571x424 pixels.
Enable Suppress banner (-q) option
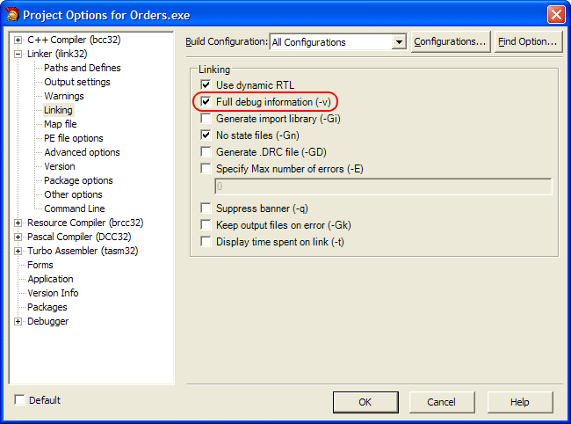206,208
